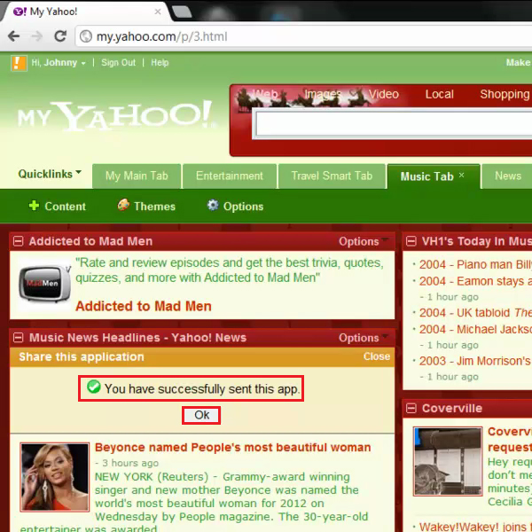The width and height of the screenshot is (532, 532).
Task: Click the Content label in the green toolbar
Action: [x=65, y=207]
